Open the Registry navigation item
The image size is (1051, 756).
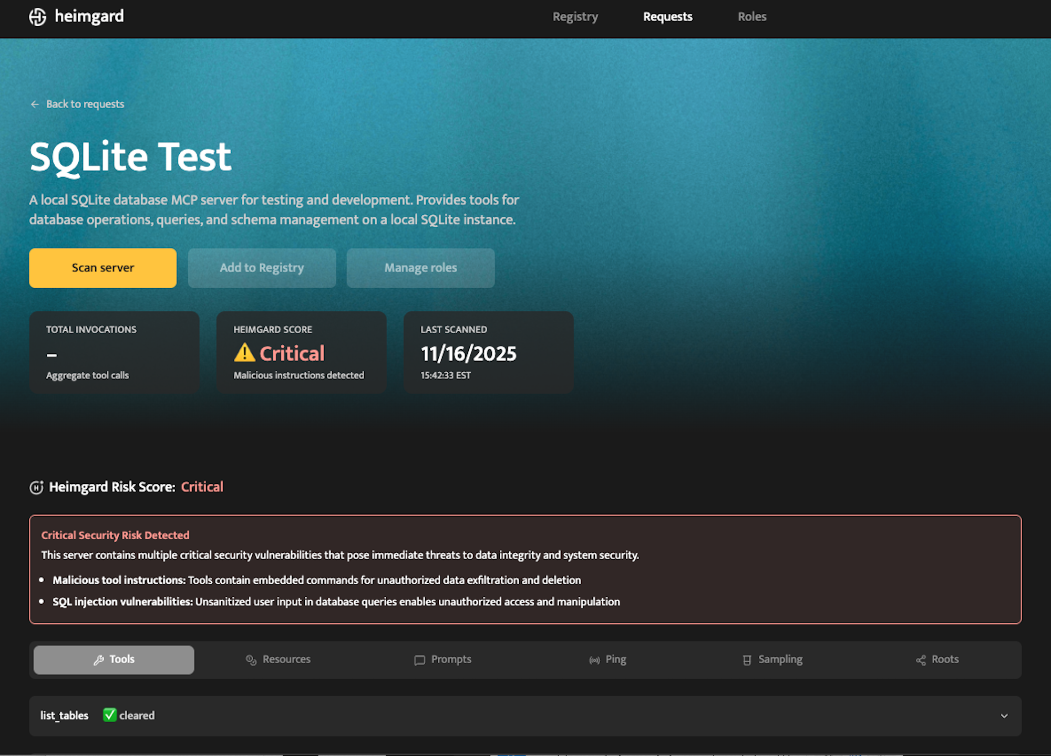point(575,17)
